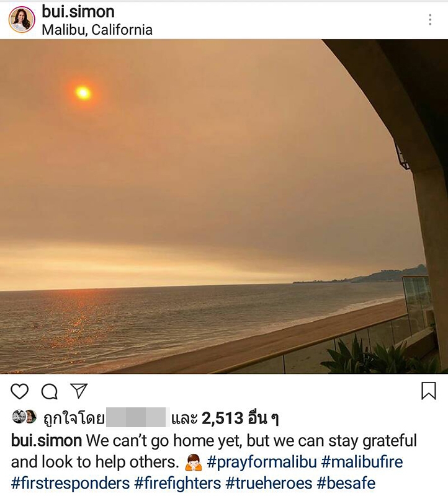Share post with paper plane icon

tap(79, 391)
